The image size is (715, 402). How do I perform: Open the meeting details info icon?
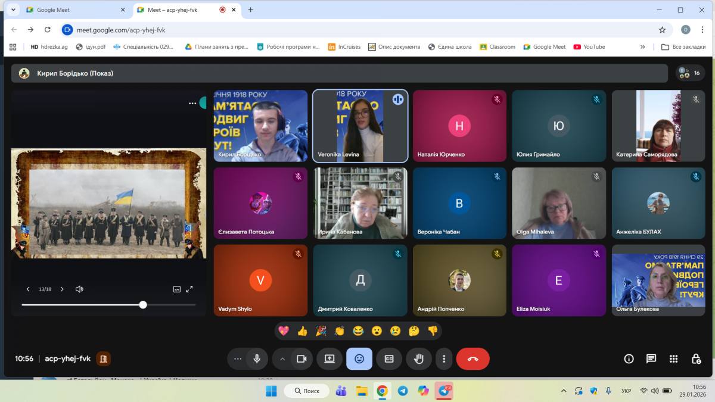[629, 359]
